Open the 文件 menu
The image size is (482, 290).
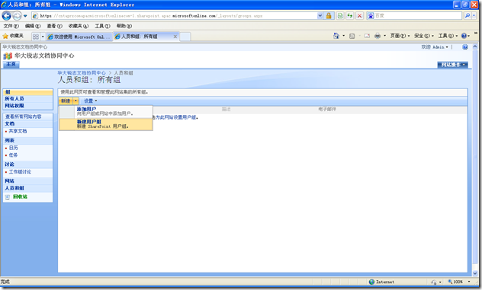11,26
